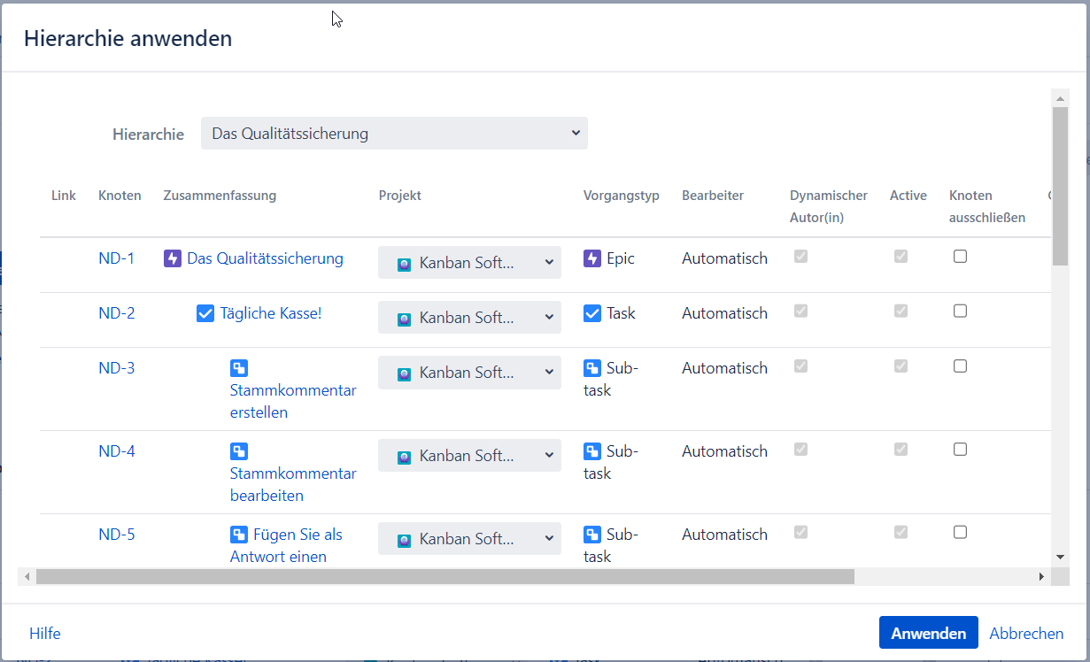Click the Sub-task icon above Stammkommentar erstellen
Viewport: 1090px width, 662px height.
click(238, 368)
